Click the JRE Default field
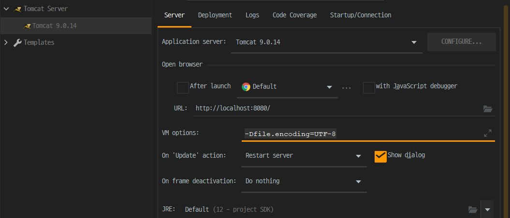 coord(325,210)
